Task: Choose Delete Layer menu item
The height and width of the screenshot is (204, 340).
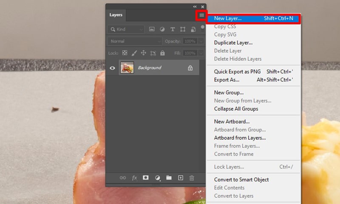Action: [253, 51]
